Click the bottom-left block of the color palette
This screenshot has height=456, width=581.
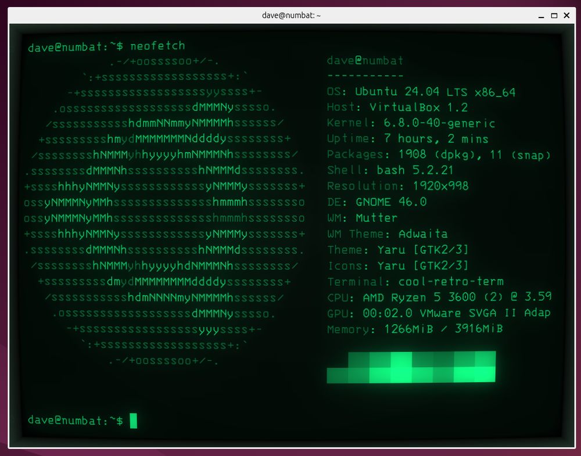pyautogui.click(x=337, y=375)
